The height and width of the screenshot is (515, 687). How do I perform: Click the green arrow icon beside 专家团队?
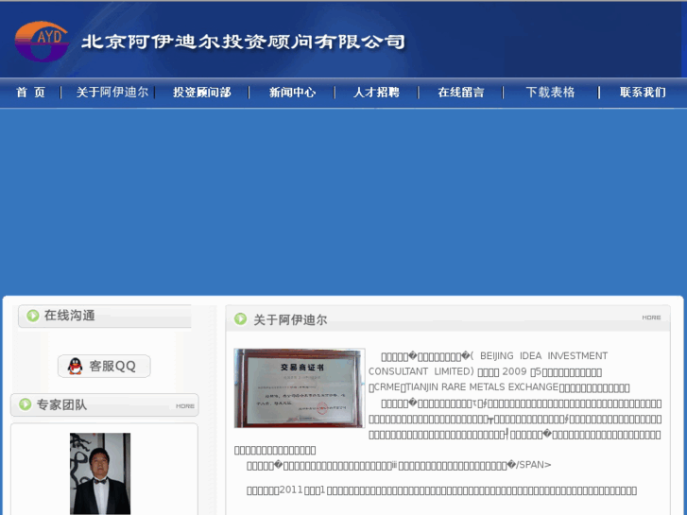[x=25, y=404]
